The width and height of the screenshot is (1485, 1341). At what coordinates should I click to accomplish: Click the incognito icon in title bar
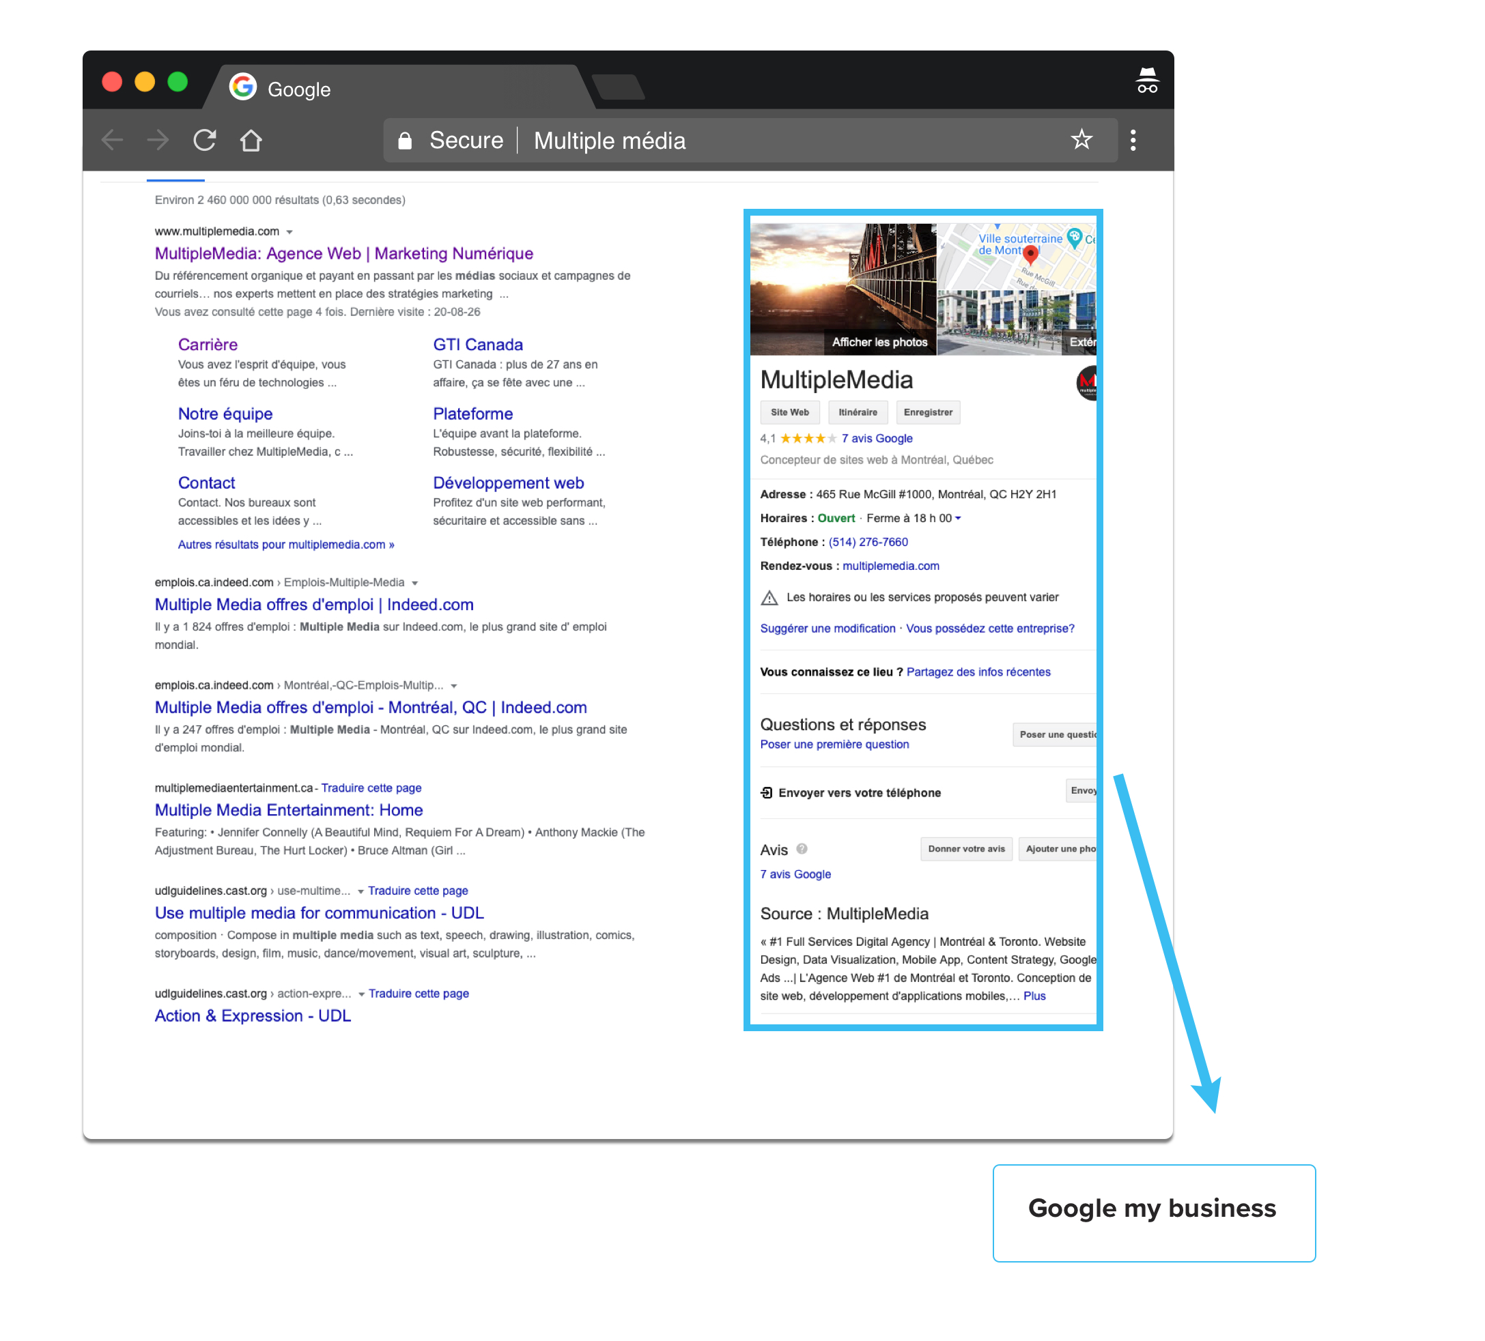(1147, 81)
